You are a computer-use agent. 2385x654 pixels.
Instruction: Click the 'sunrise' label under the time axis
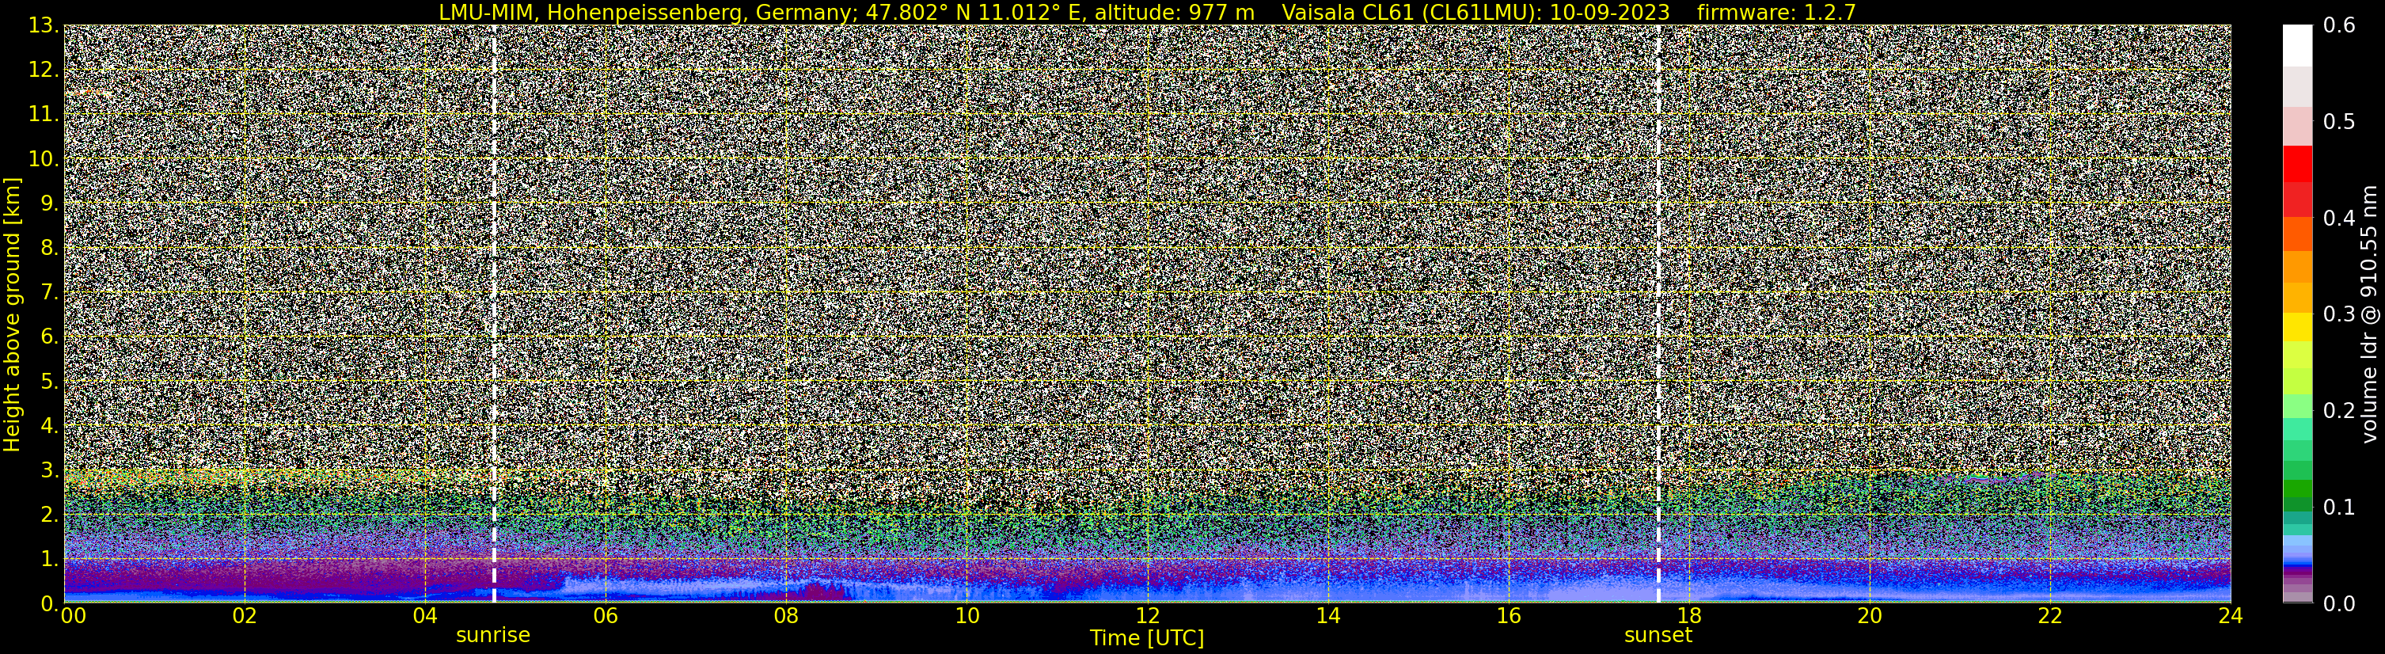tap(493, 636)
